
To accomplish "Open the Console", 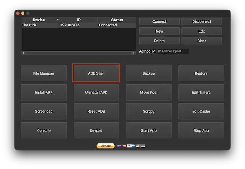I will pyautogui.click(x=44, y=130).
